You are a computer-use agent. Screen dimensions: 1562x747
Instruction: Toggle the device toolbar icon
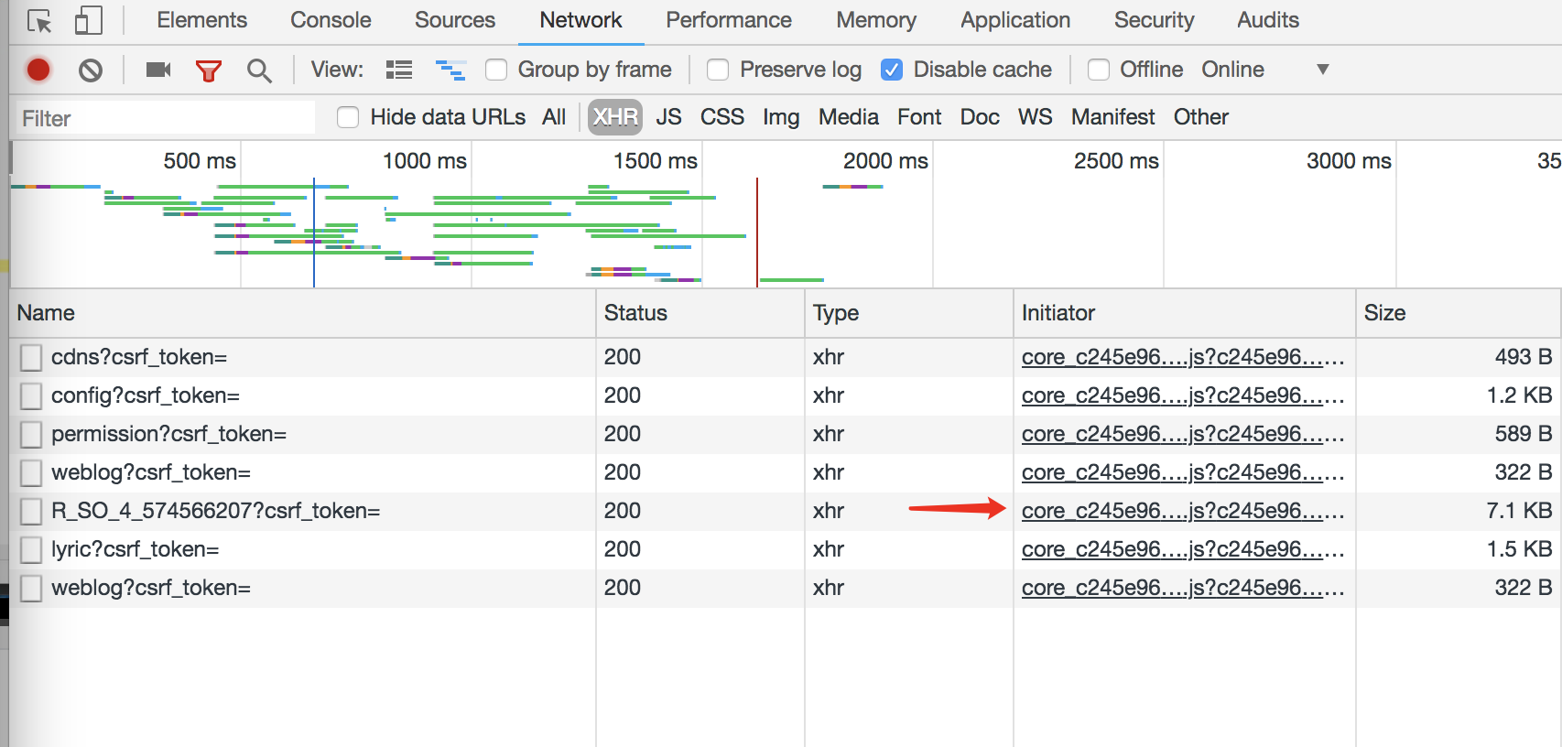(x=88, y=20)
